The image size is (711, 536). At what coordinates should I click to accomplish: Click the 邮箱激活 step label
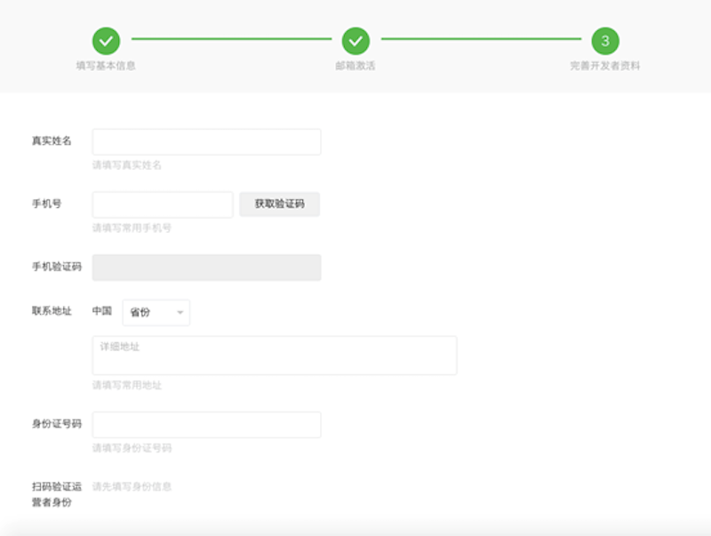(x=357, y=65)
